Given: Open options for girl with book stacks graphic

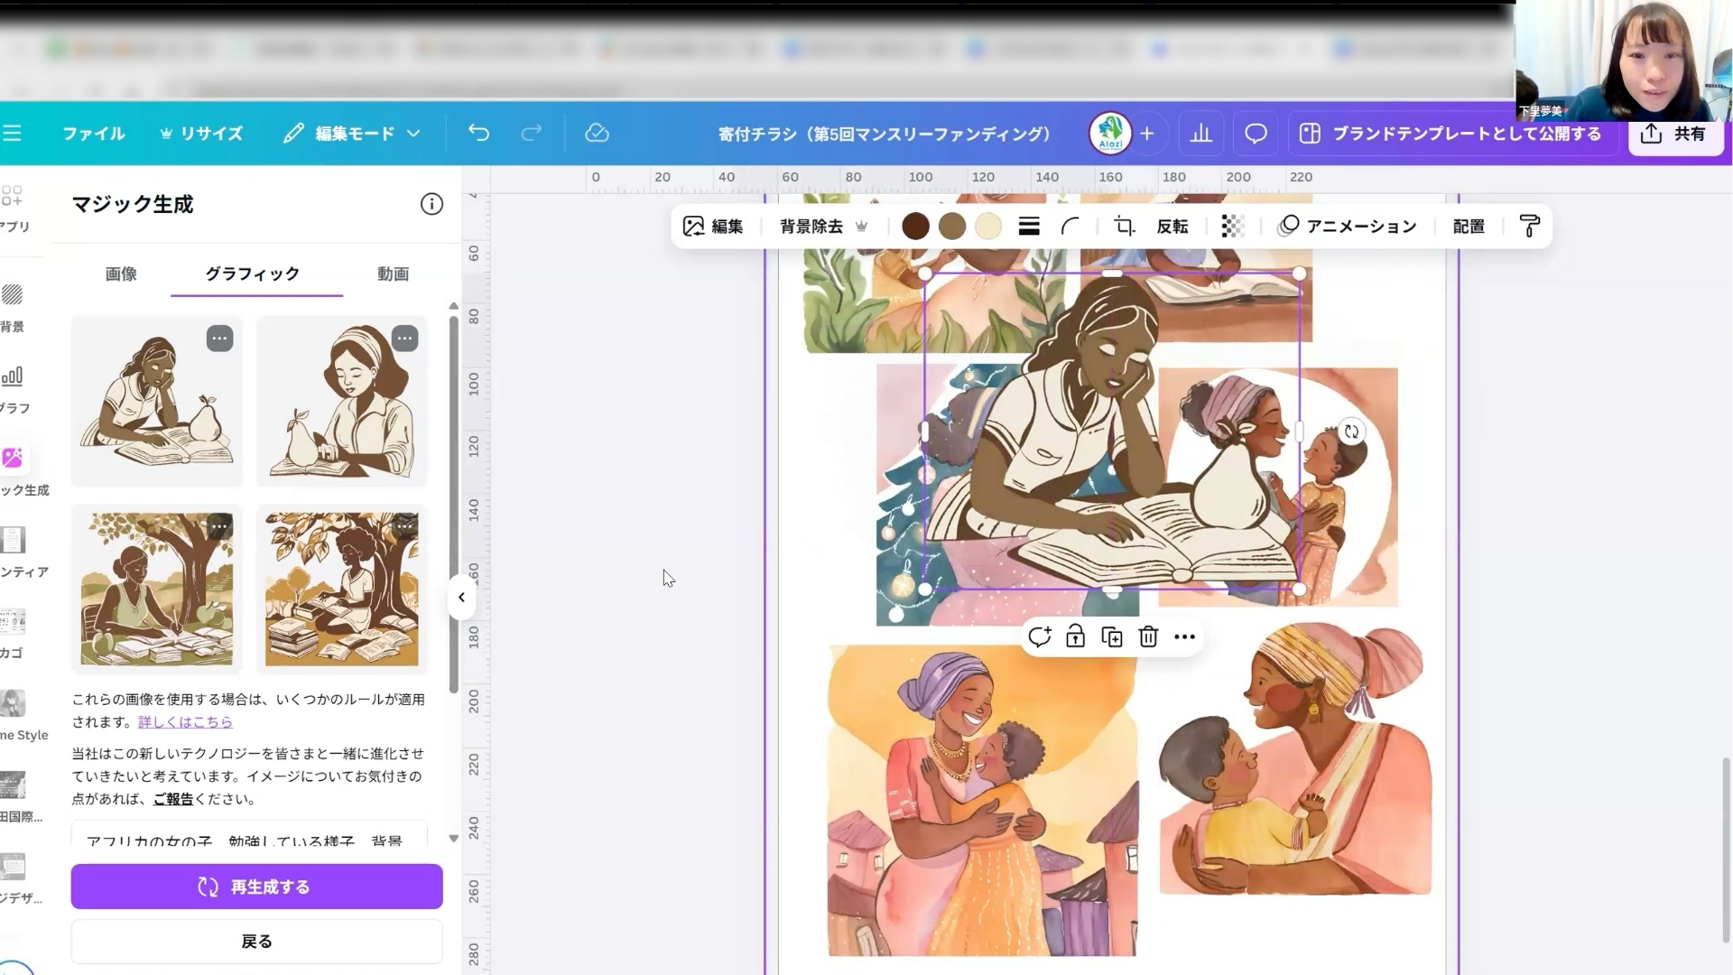Looking at the screenshot, I should [404, 526].
